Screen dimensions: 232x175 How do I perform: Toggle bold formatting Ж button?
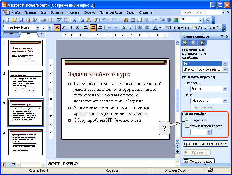tap(57, 28)
